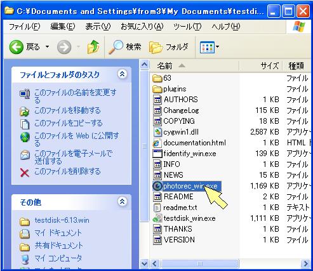The width and height of the screenshot is (313, 271).
Task: Click the red X delete icon
Action: point(25,173)
